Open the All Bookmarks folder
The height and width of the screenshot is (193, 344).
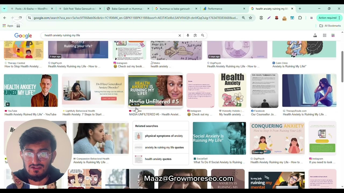pyautogui.click(x=330, y=26)
